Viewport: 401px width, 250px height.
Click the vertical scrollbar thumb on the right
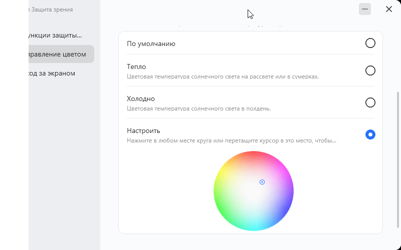tap(398, 158)
